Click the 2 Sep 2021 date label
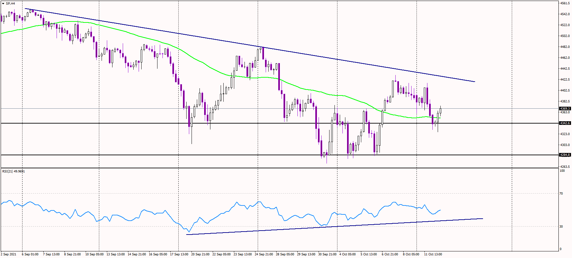Image resolution: width=572 pixels, height=258 pixels. coord(9,254)
